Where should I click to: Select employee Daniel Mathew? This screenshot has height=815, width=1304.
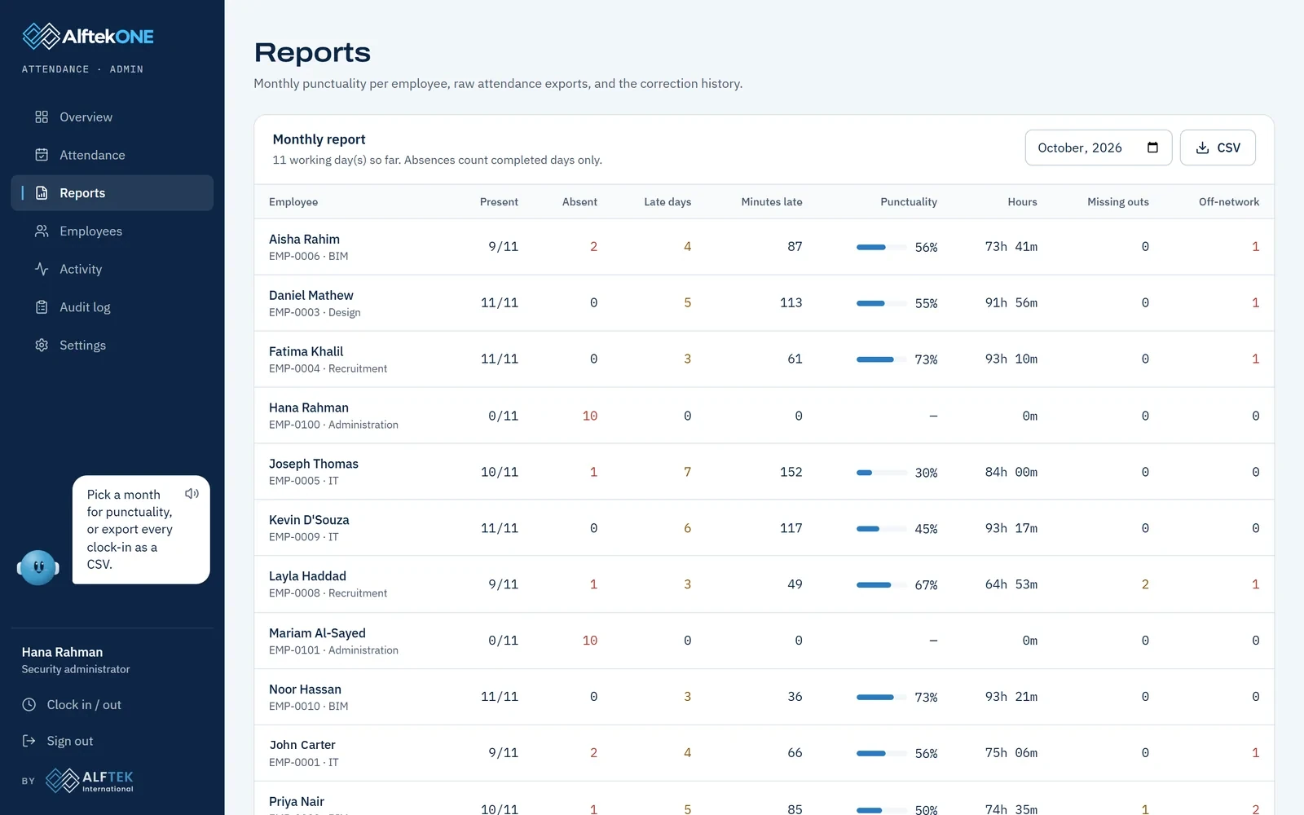click(311, 295)
